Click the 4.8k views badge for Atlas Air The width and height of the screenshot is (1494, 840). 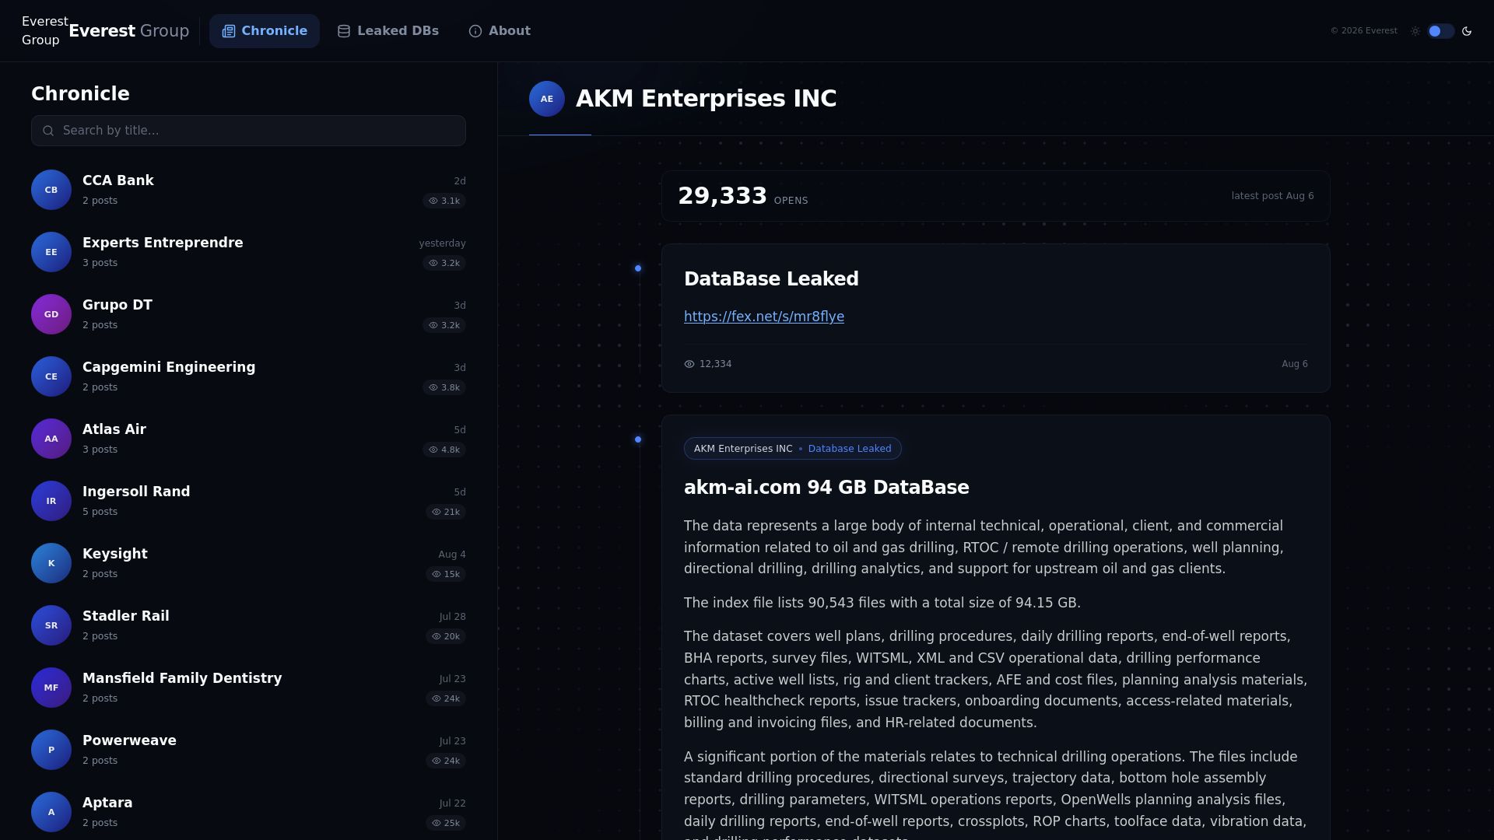pos(444,450)
